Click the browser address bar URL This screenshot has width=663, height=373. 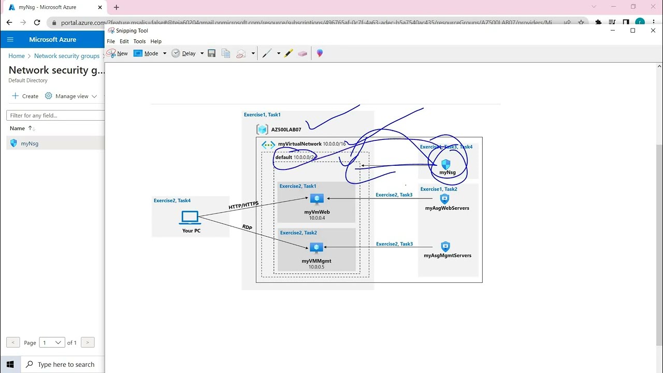(x=306, y=23)
